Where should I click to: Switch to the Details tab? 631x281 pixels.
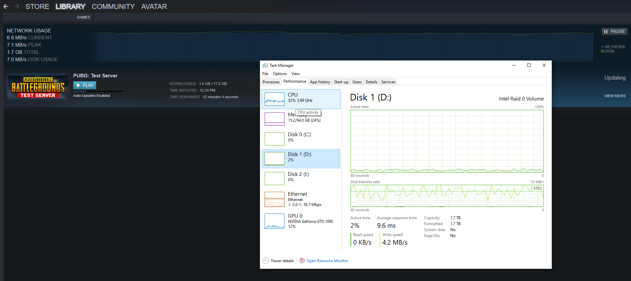coord(371,82)
